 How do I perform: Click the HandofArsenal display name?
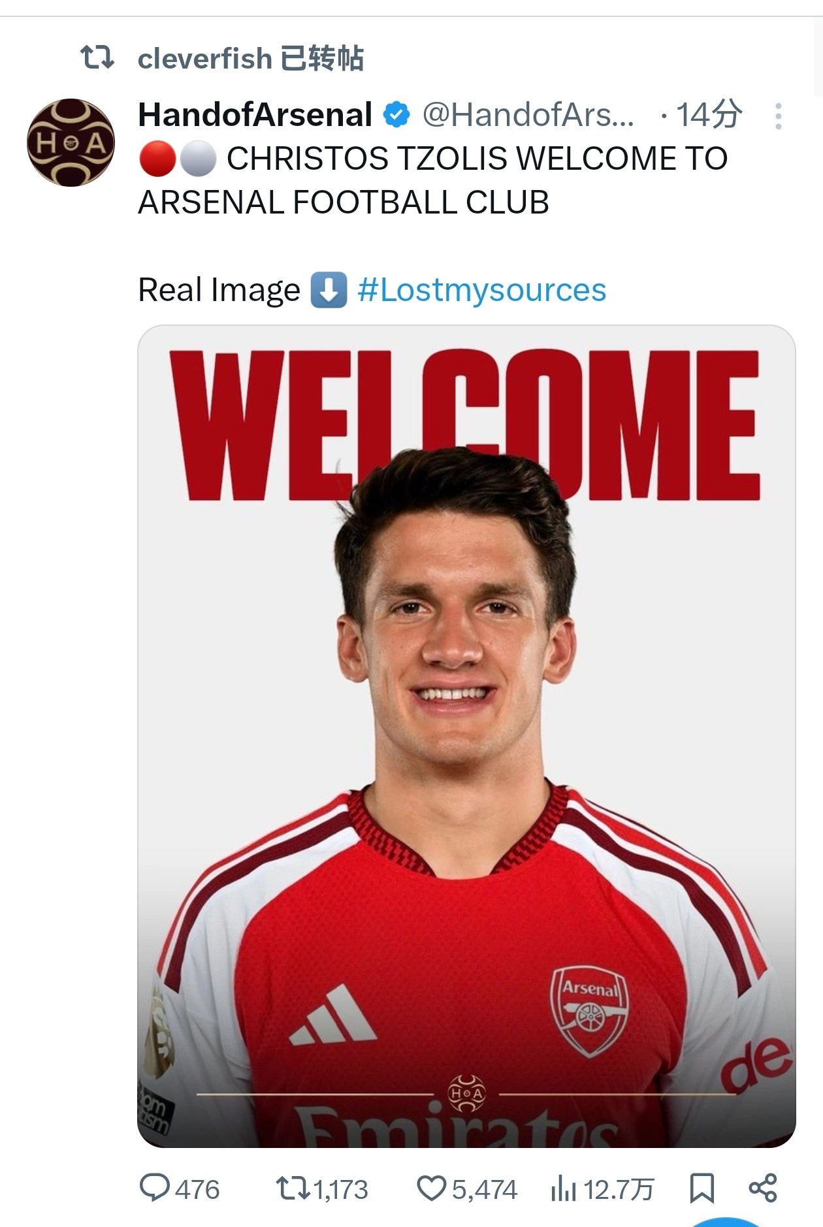click(x=255, y=115)
